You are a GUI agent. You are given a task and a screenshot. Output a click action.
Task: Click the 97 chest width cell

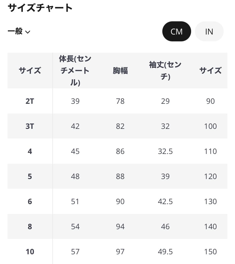(120, 252)
